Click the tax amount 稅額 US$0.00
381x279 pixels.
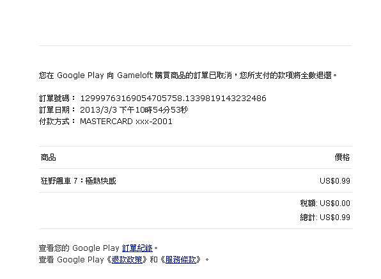[x=325, y=203]
